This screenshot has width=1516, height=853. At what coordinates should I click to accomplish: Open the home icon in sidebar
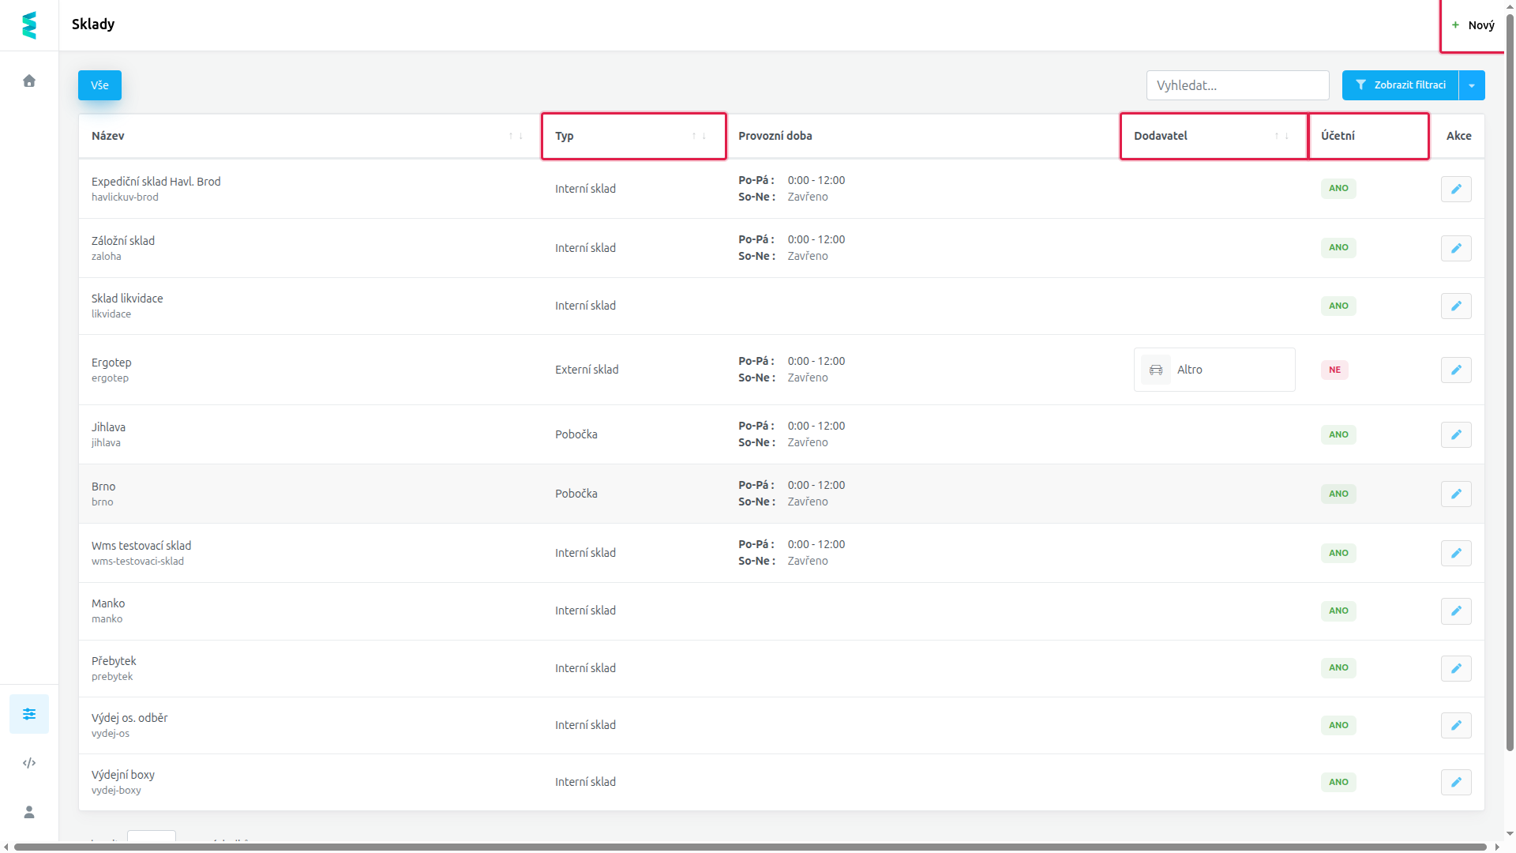[29, 81]
